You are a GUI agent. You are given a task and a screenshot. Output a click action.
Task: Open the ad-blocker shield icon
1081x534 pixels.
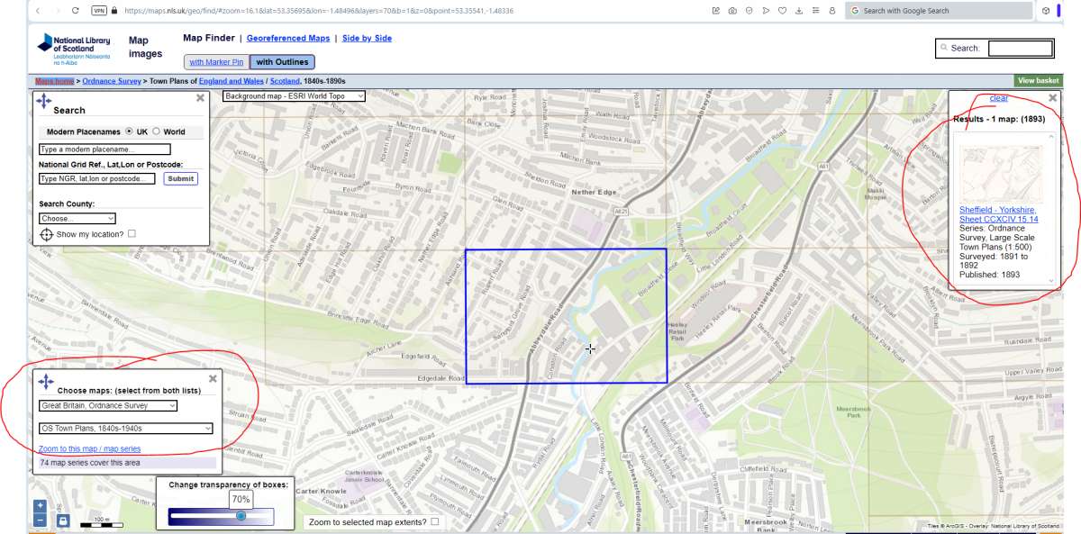pos(749,11)
